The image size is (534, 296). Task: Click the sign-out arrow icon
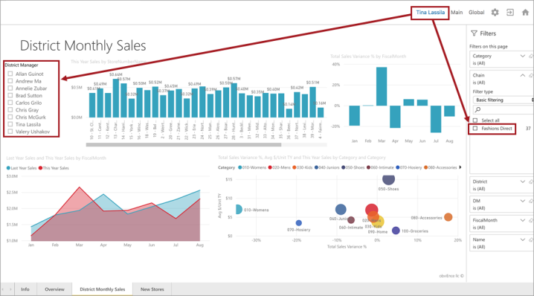click(509, 13)
